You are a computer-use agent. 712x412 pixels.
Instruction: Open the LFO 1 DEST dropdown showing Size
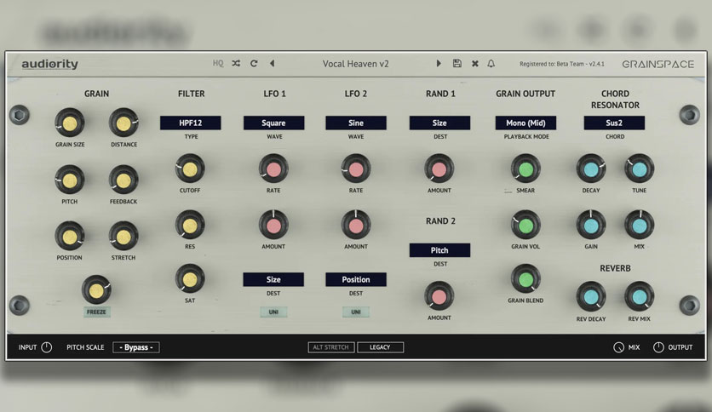(273, 279)
